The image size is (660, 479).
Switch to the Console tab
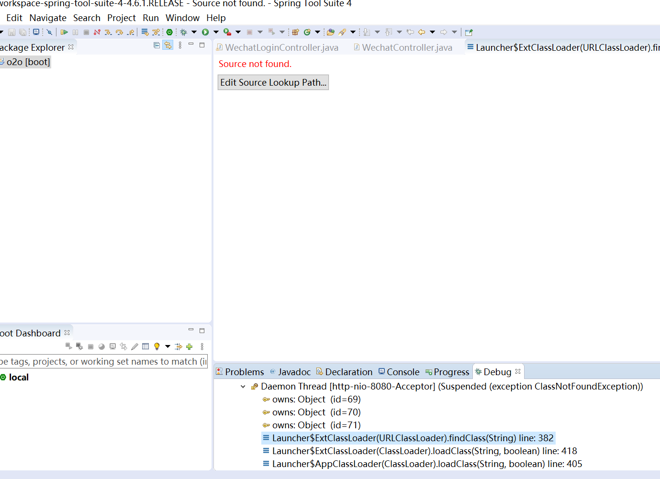(x=403, y=372)
